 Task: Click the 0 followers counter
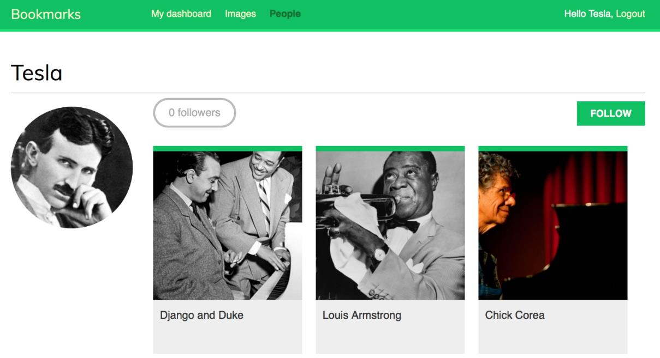pos(194,113)
